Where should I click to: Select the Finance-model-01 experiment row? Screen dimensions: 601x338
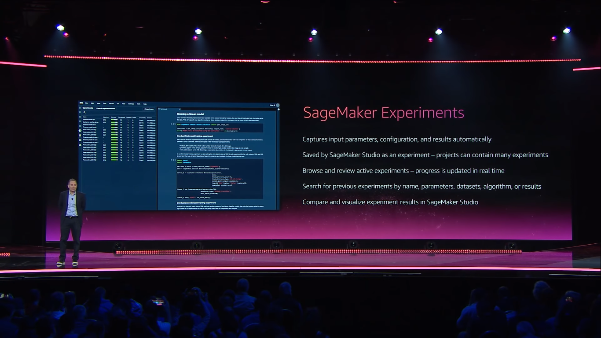pos(119,120)
